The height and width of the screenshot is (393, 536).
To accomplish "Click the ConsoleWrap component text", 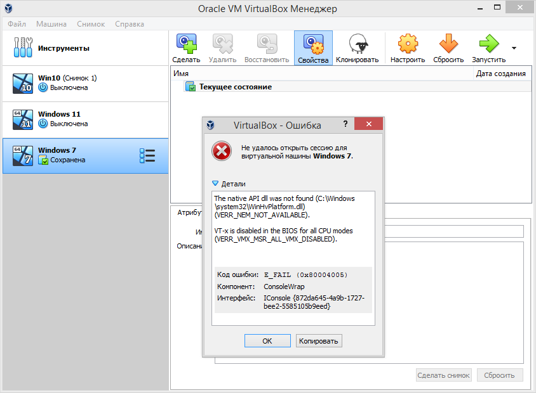I will pos(284,287).
